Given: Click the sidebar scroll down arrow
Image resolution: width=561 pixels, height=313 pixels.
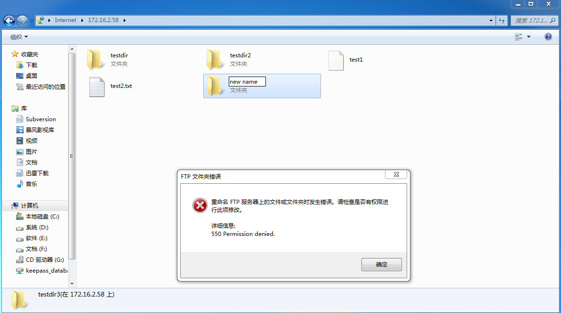Looking at the screenshot, I should [72, 283].
